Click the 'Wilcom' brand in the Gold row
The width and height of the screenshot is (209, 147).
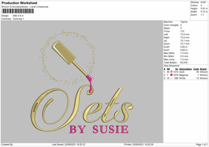(x=204, y=72)
